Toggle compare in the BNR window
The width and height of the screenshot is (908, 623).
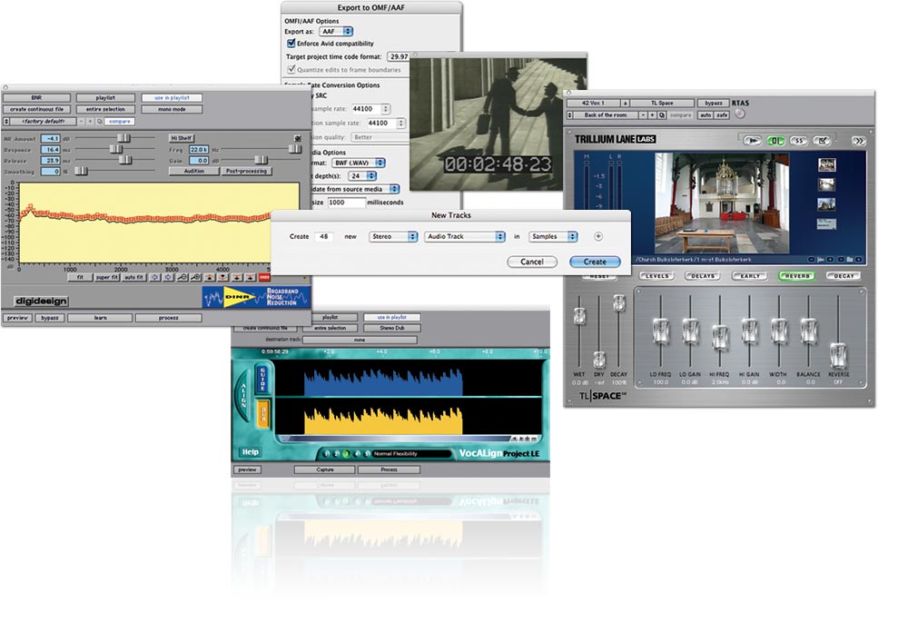click(x=119, y=122)
